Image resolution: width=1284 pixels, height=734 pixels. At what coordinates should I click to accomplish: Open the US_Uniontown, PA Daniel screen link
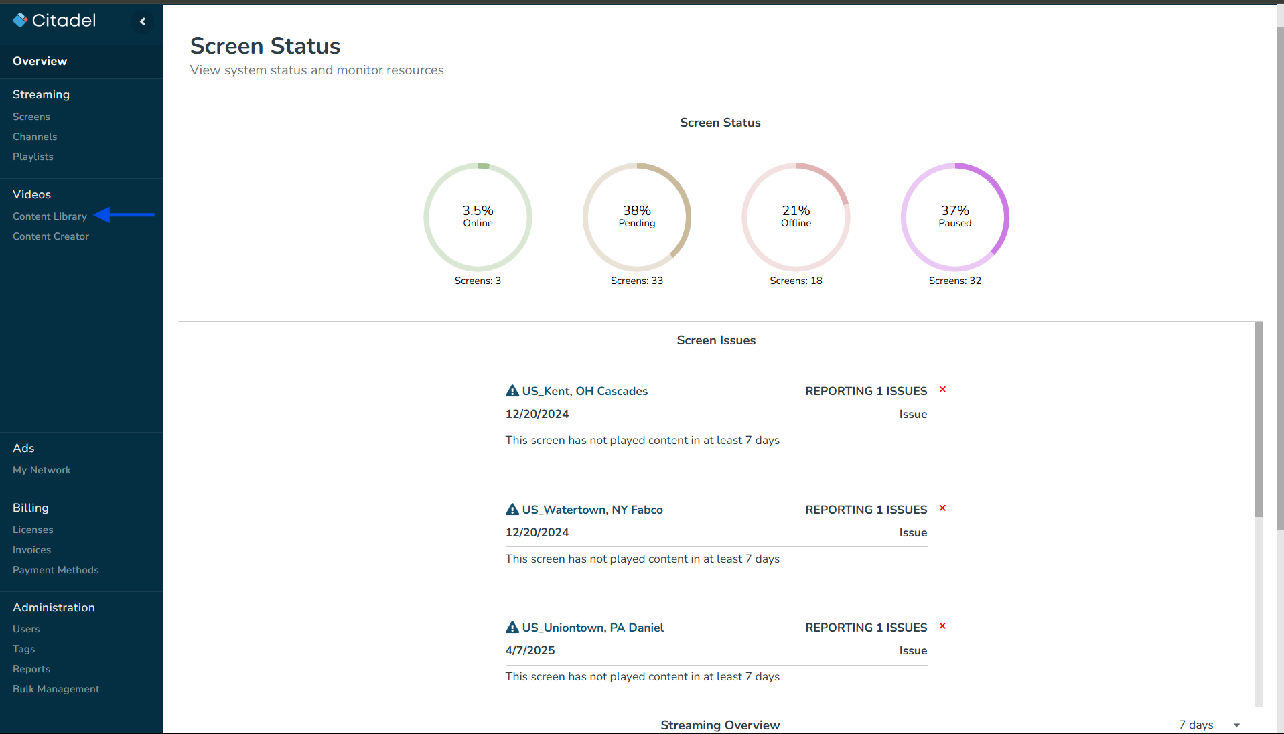[x=593, y=628]
